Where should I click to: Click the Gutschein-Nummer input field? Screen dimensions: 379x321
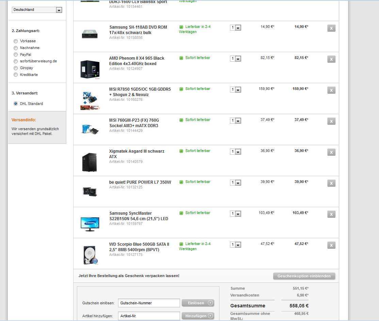tap(149, 303)
